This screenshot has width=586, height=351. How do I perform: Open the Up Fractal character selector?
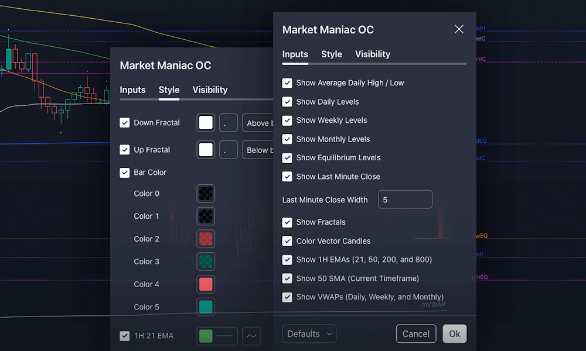[x=228, y=150]
